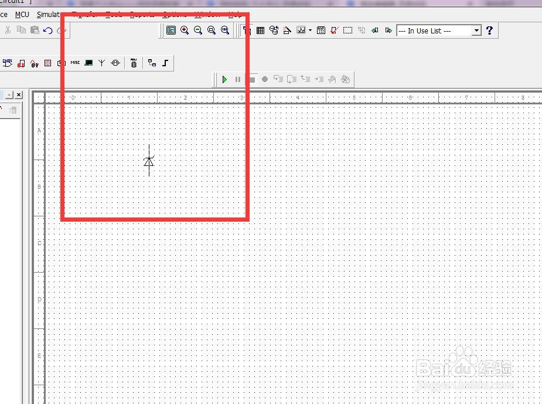The width and height of the screenshot is (542, 404).
Task: Place a bus
Action: click(x=165, y=63)
